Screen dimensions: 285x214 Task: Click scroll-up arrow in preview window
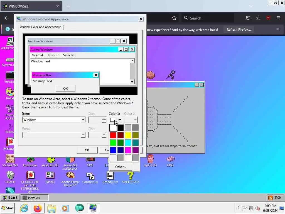click(132, 61)
